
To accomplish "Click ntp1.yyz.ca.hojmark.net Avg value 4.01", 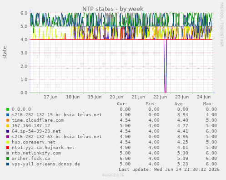I will pyautogui.click(x=183, y=148).
